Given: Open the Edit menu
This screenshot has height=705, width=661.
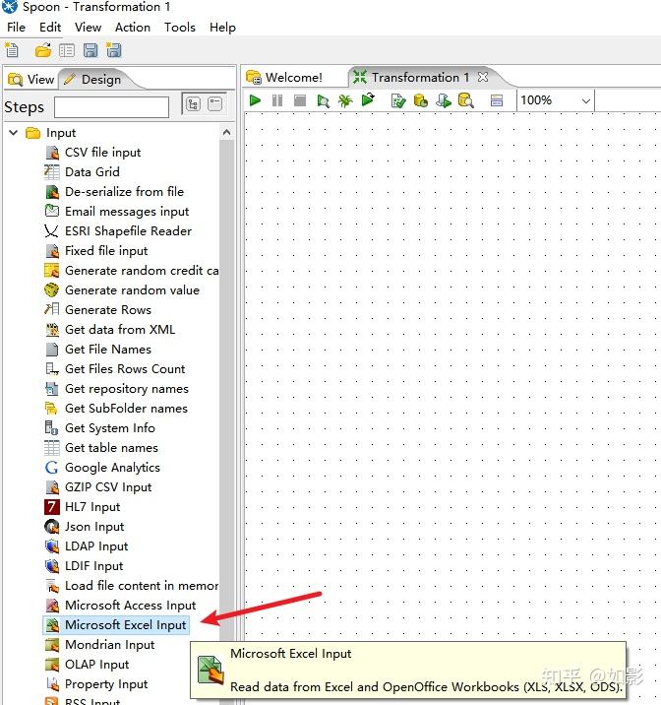Looking at the screenshot, I should pos(50,28).
